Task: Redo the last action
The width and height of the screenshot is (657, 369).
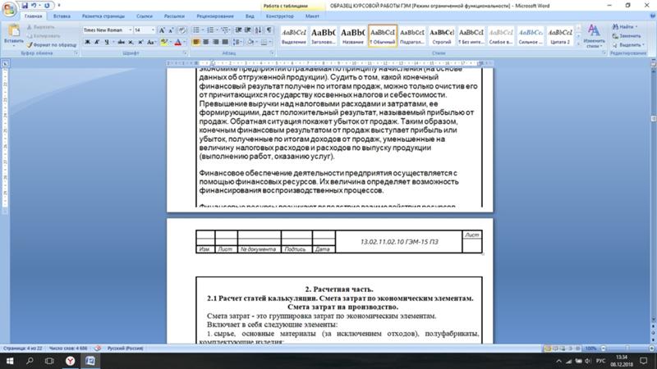Action: 47,6
